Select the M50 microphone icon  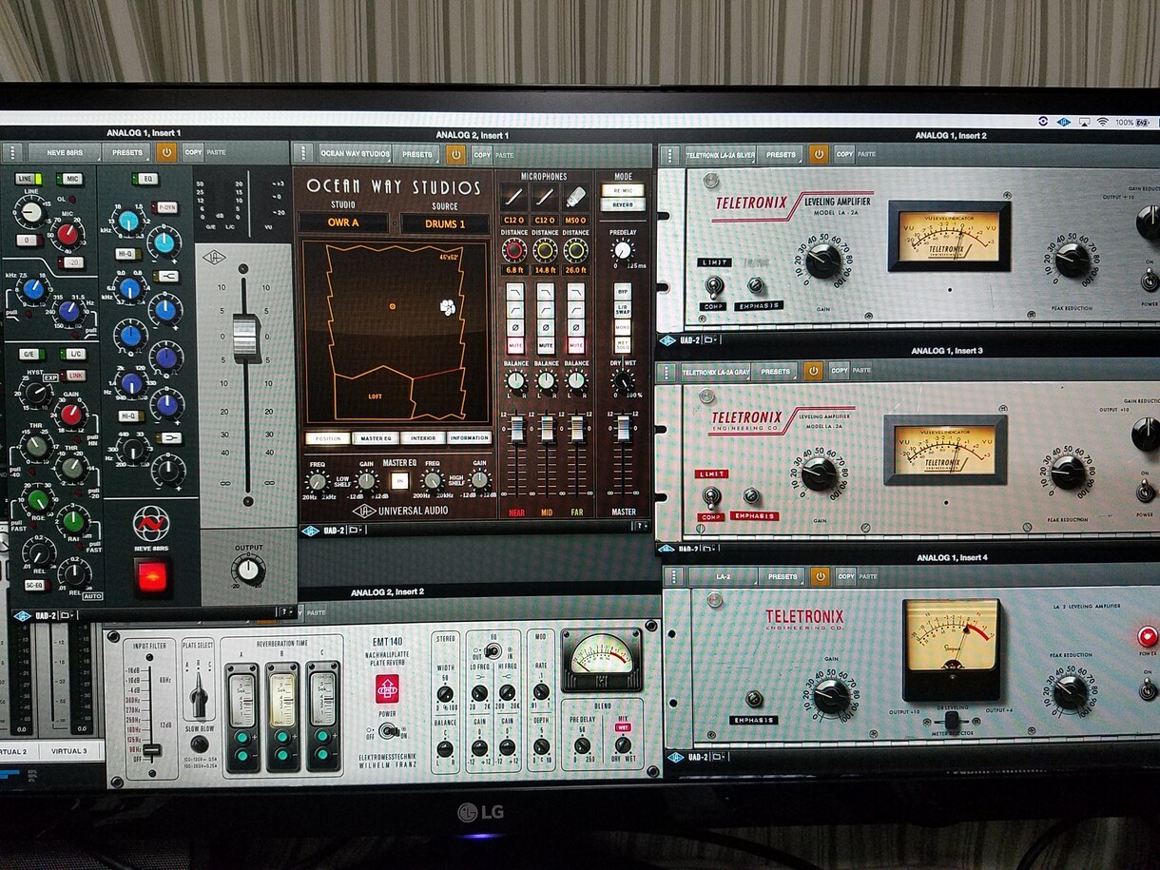[x=575, y=197]
